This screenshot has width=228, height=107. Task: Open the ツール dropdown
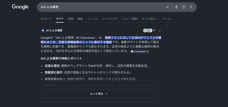click(x=168, y=19)
